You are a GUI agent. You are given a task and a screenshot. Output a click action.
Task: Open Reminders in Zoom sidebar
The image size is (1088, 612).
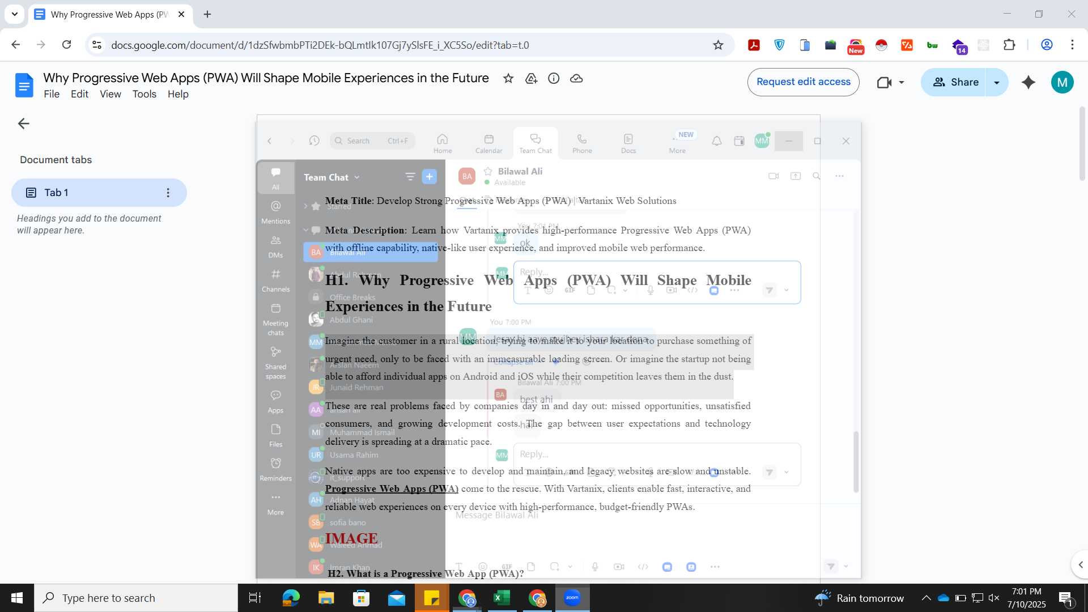pyautogui.click(x=275, y=470)
